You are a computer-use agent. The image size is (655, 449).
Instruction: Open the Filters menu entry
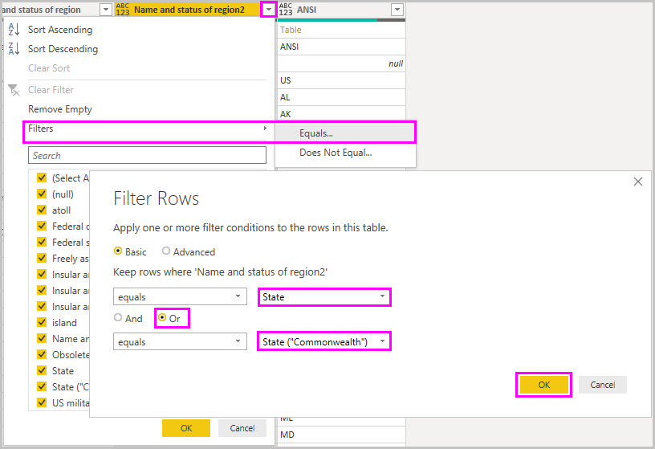145,129
